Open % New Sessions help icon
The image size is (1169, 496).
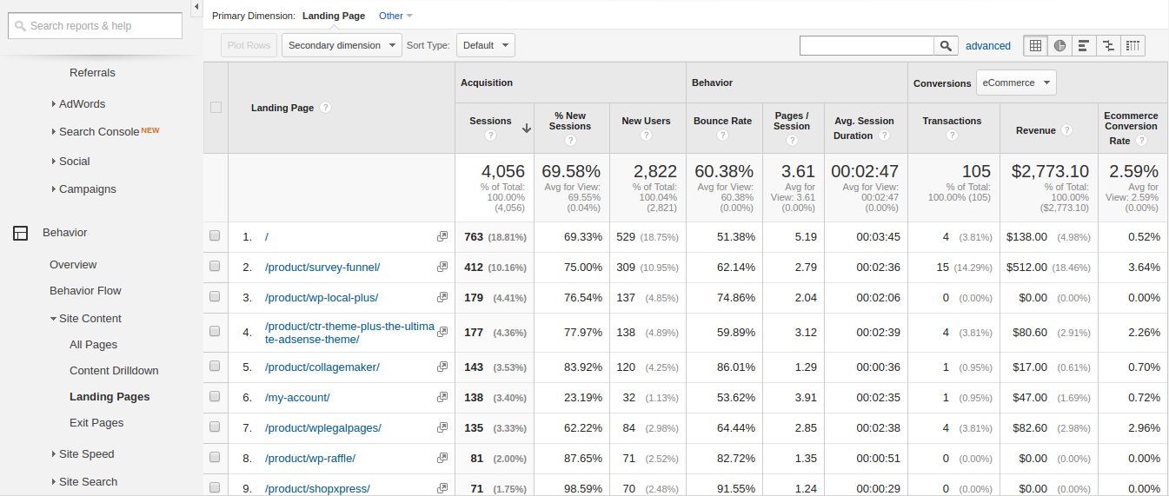tap(570, 141)
